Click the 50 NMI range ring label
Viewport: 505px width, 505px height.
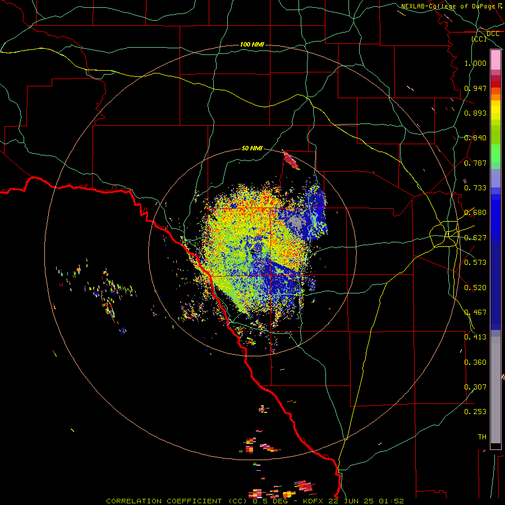[252, 148]
